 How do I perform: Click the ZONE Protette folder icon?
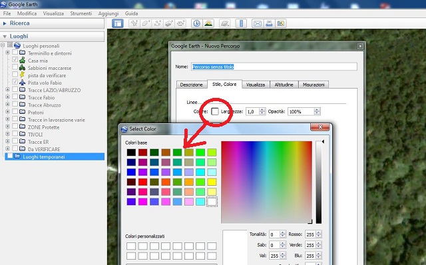[22, 127]
